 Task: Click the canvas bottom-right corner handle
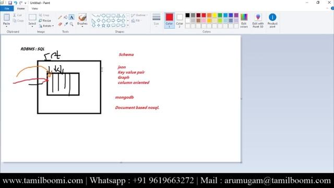click(x=241, y=162)
